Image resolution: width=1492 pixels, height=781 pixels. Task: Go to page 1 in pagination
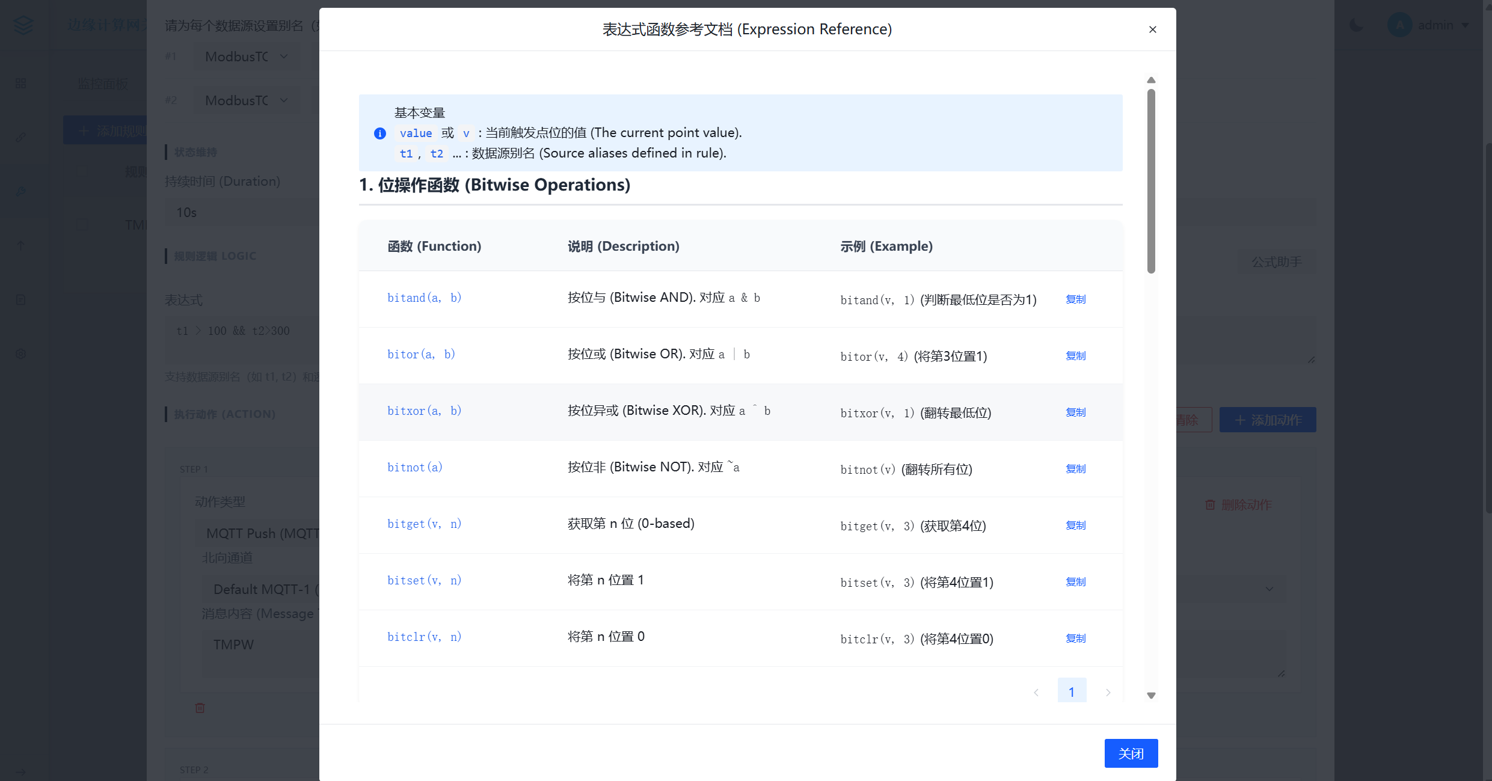click(x=1072, y=691)
